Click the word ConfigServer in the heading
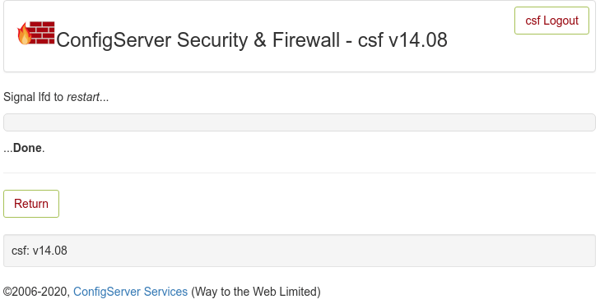The height and width of the screenshot is (304, 600). coord(114,39)
